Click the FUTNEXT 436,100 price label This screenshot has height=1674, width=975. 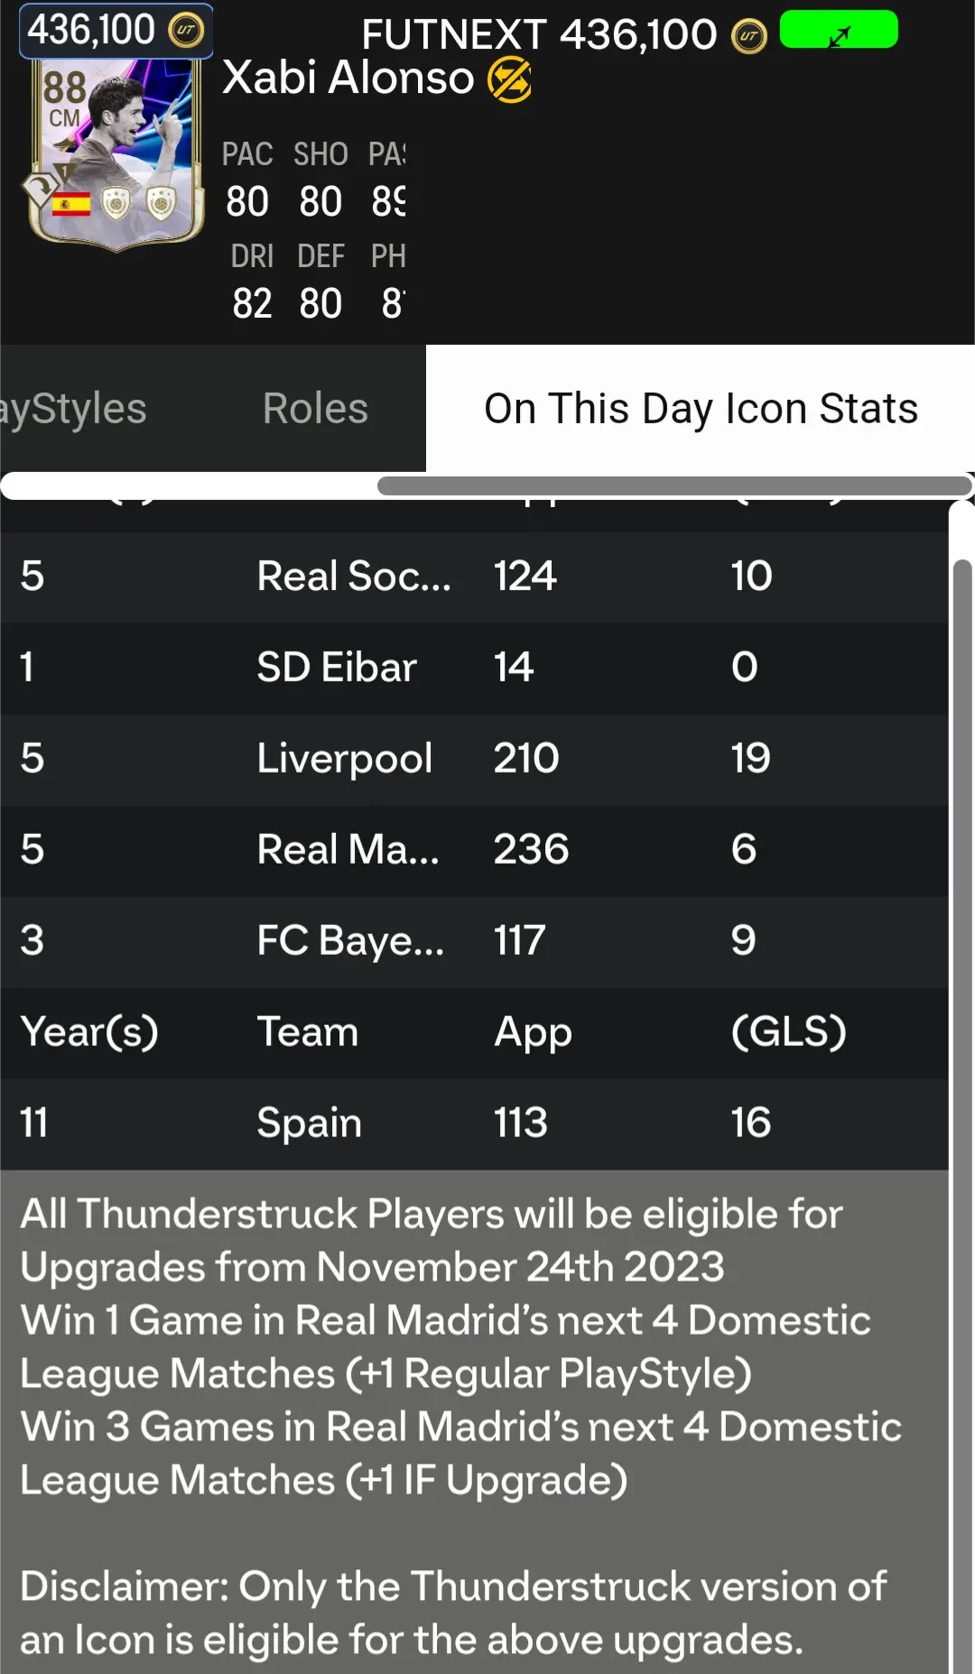coord(539,36)
